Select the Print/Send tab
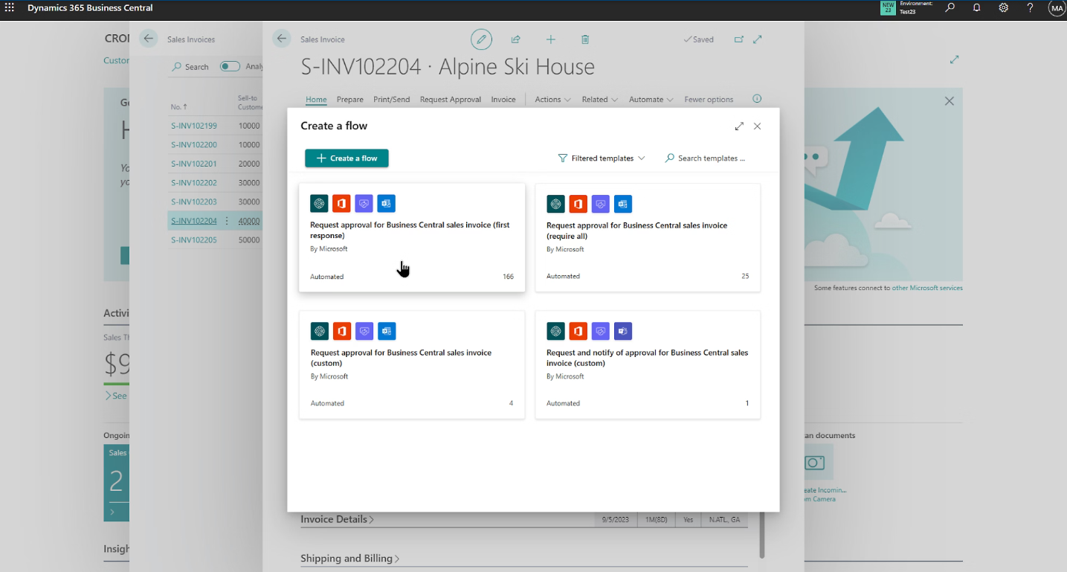 tap(391, 100)
